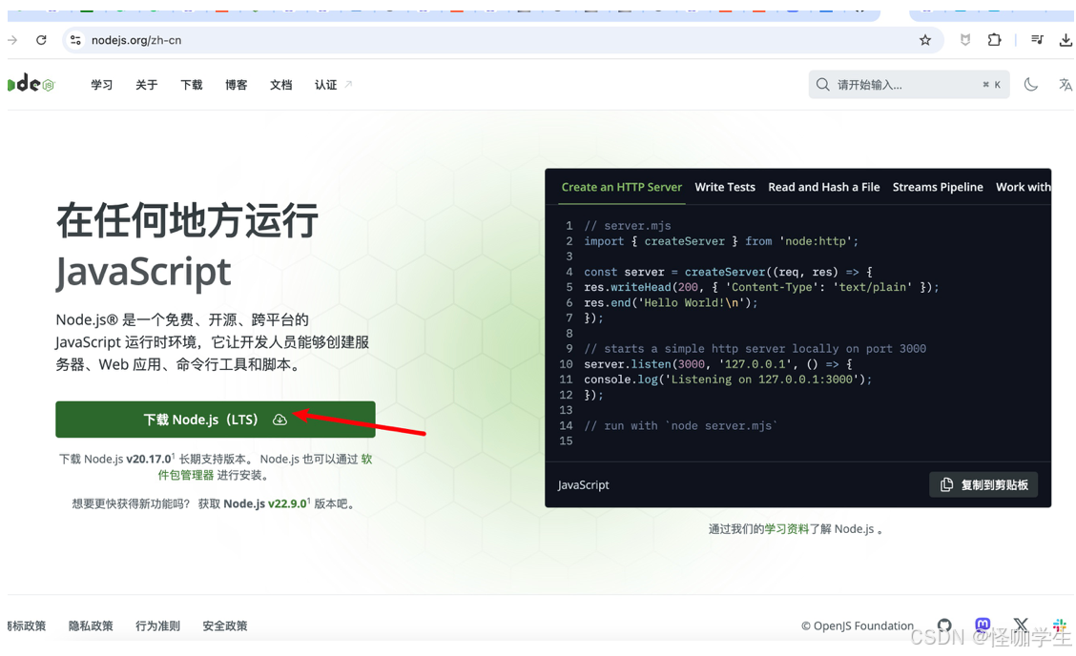Click the browser forward arrow
The height and width of the screenshot is (656, 1076).
click(x=12, y=40)
